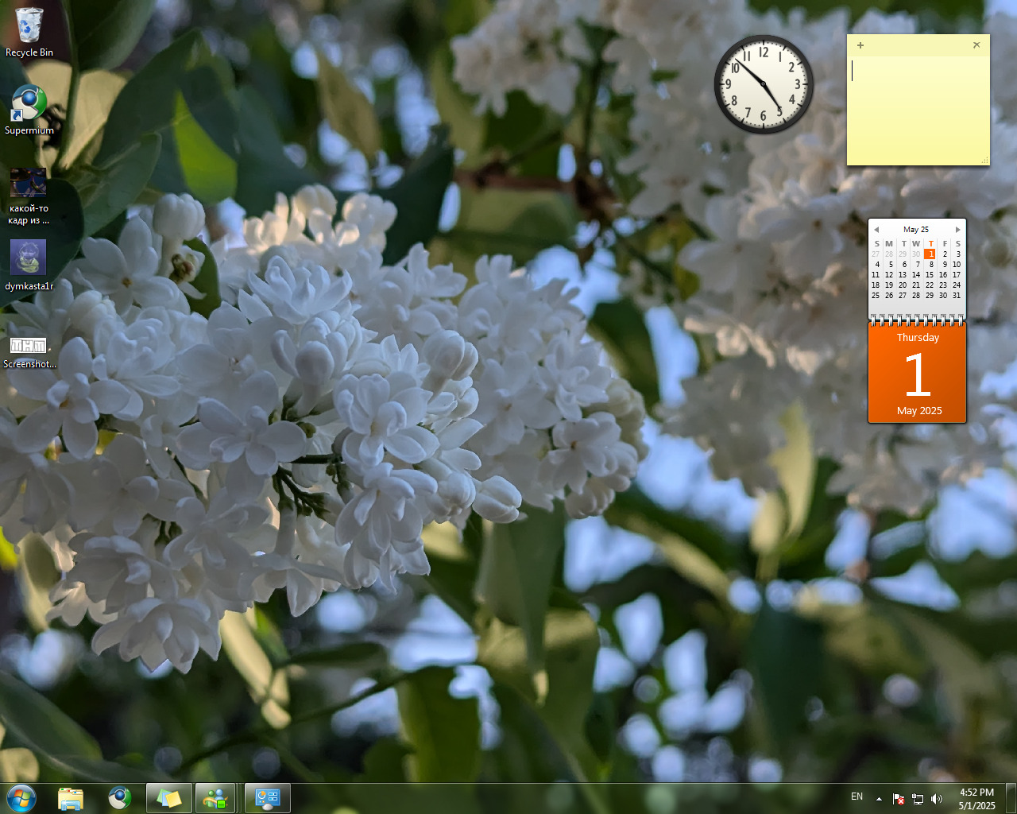Select day 11 in the mini calendar
The width and height of the screenshot is (1017, 814).
pos(876,275)
